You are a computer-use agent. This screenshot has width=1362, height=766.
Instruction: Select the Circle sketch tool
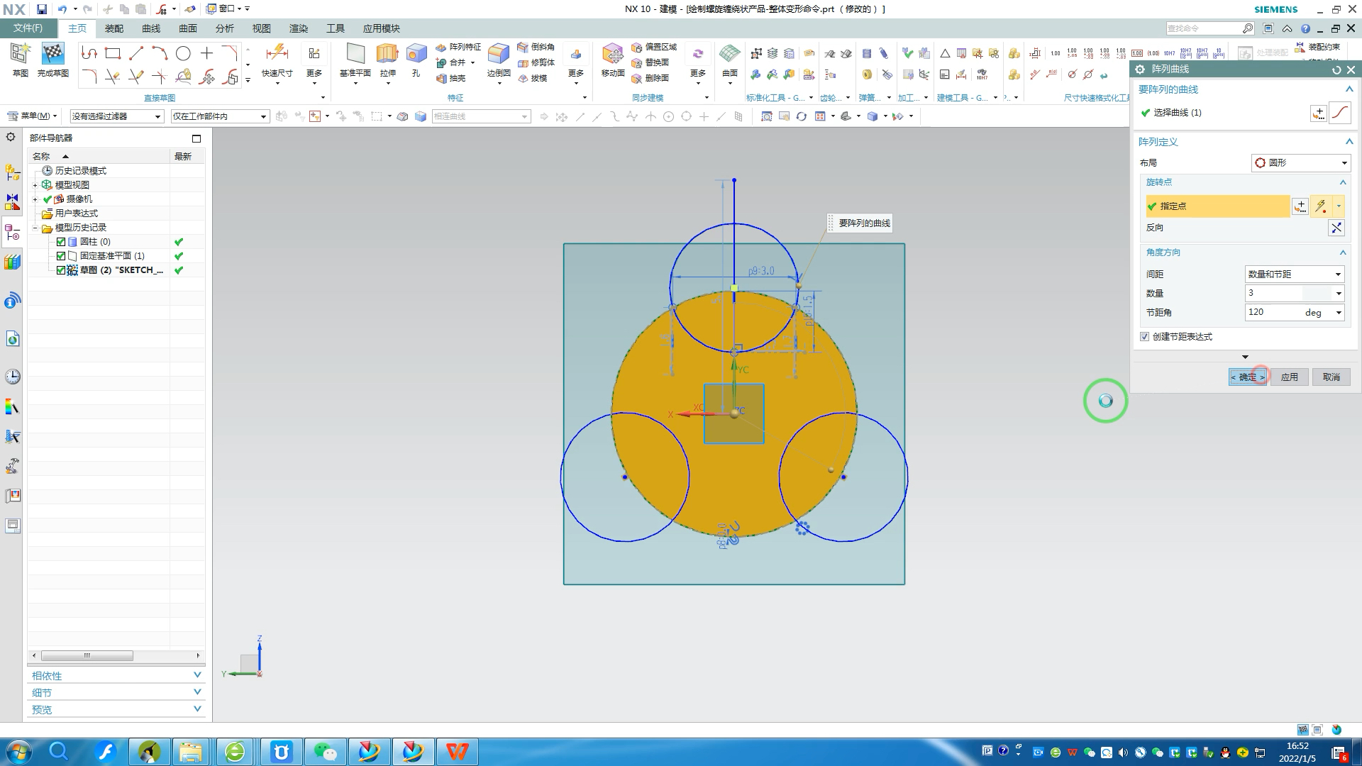[183, 53]
